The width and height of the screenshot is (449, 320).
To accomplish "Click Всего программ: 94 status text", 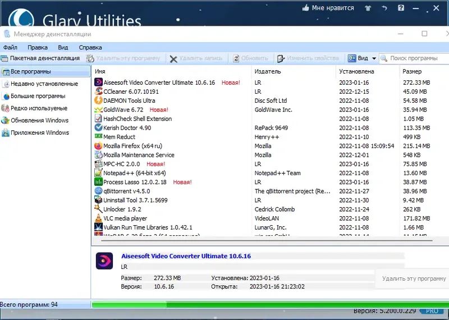I will click(x=29, y=304).
